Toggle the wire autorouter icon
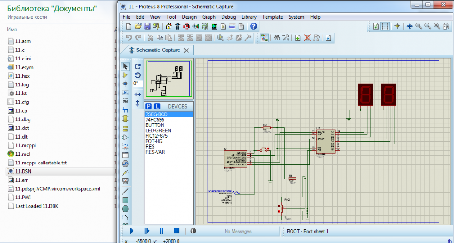The image size is (454, 243). tap(264, 38)
